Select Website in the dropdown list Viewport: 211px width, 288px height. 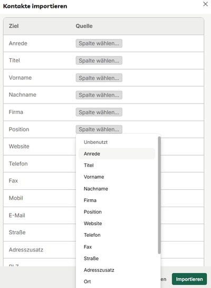click(117, 224)
